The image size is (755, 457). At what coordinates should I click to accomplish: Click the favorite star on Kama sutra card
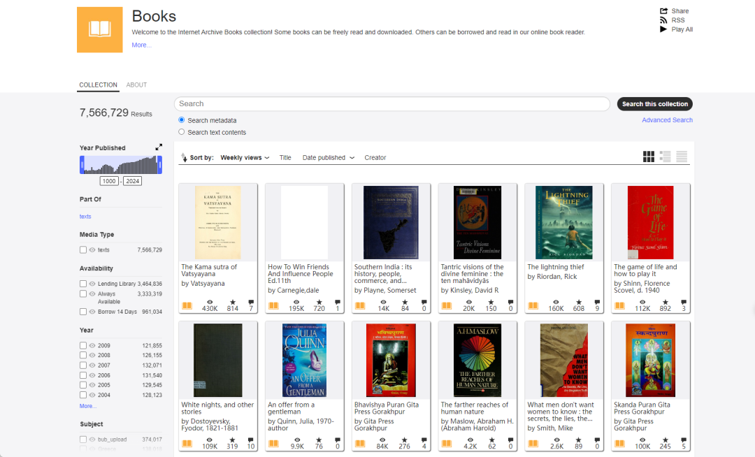pyautogui.click(x=233, y=302)
